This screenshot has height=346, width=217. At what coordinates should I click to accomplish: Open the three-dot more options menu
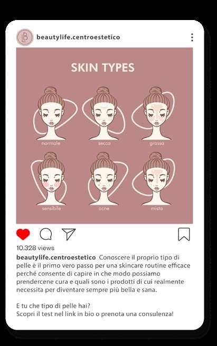click(192, 37)
